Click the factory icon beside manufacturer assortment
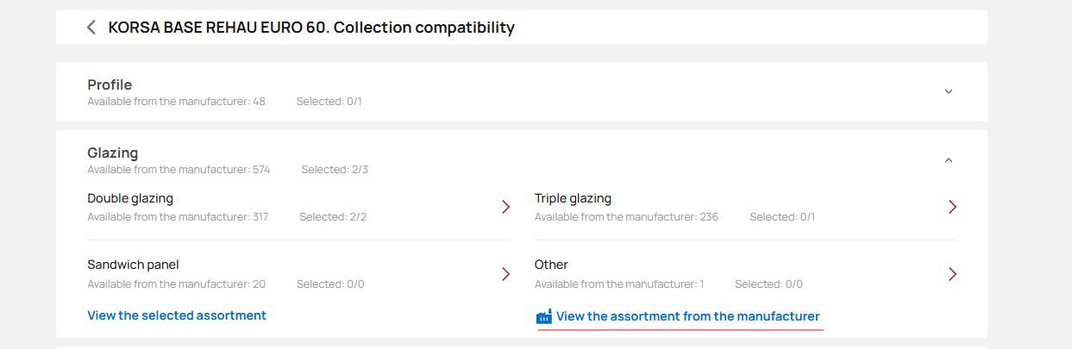This screenshot has width=1072, height=349. point(544,317)
